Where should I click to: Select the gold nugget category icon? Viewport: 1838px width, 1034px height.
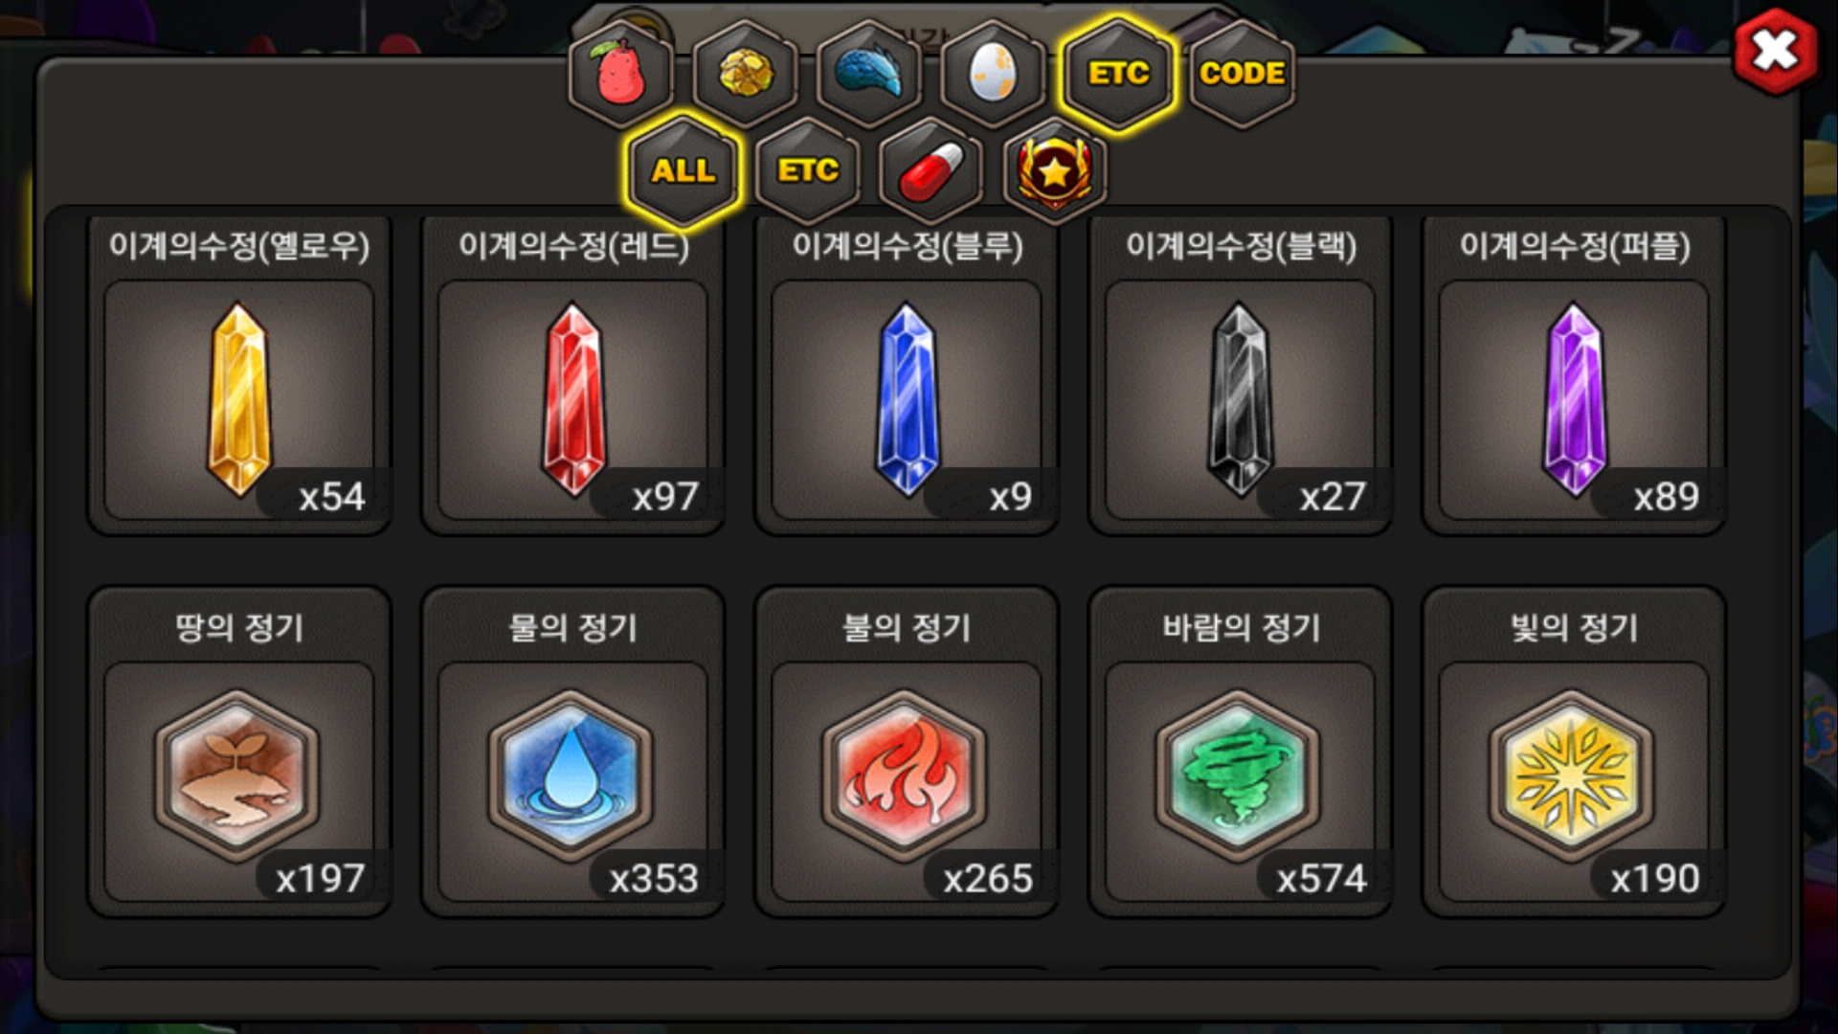pyautogui.click(x=745, y=74)
